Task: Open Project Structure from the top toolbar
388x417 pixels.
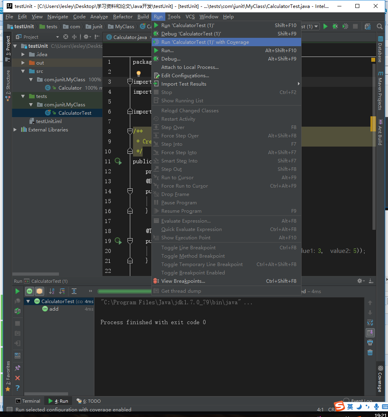Action: coord(368,26)
